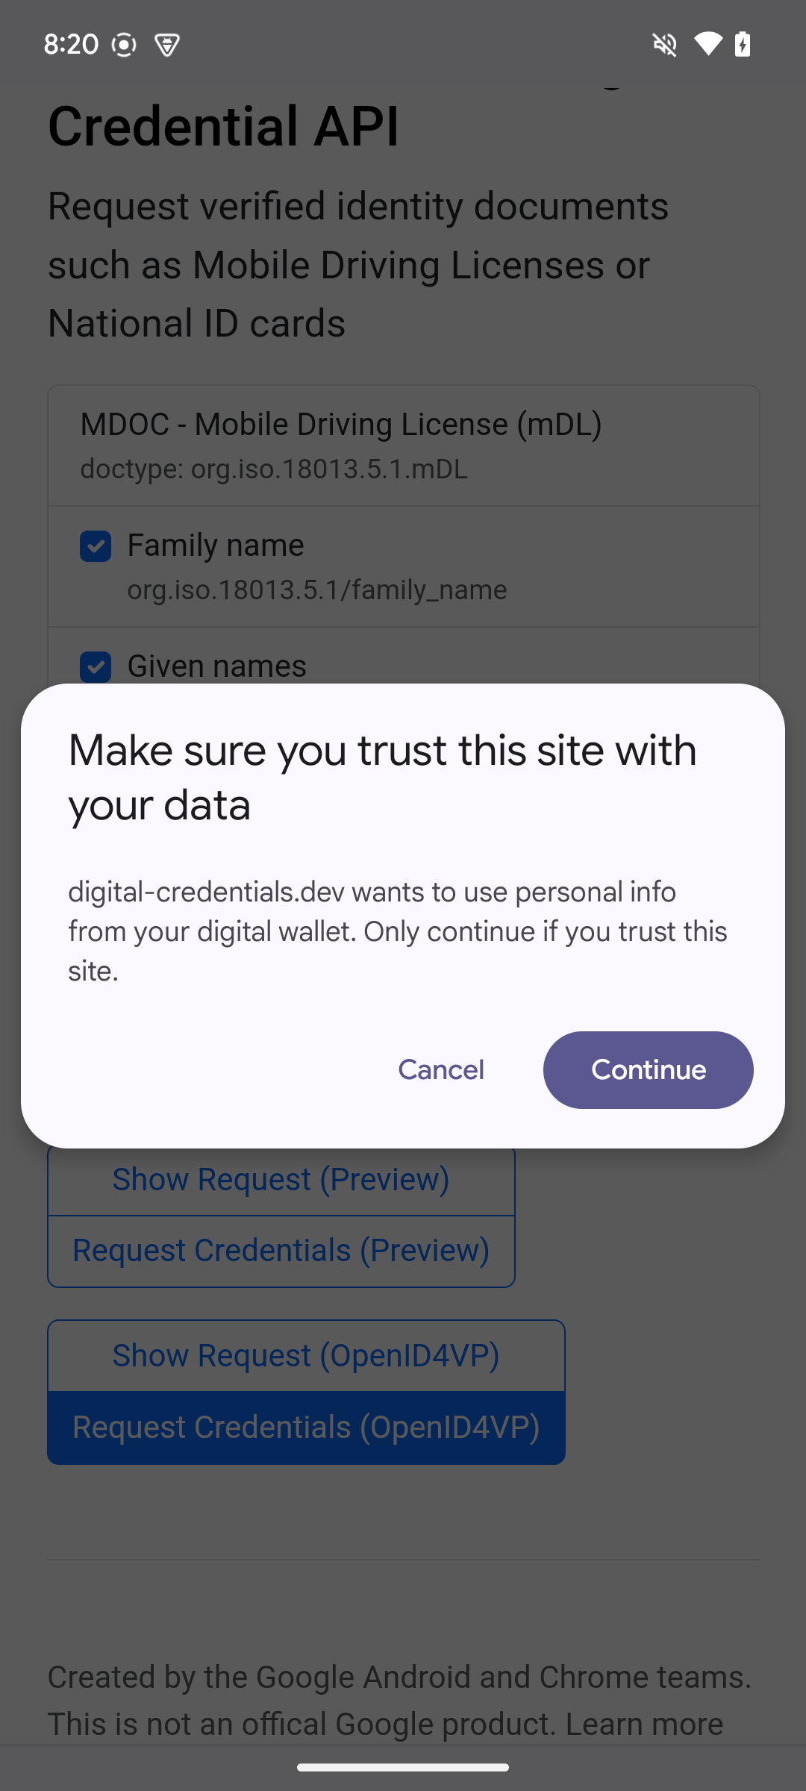This screenshot has height=1791, width=806.
Task: Tap the clock in the status bar
Action: coord(71,44)
